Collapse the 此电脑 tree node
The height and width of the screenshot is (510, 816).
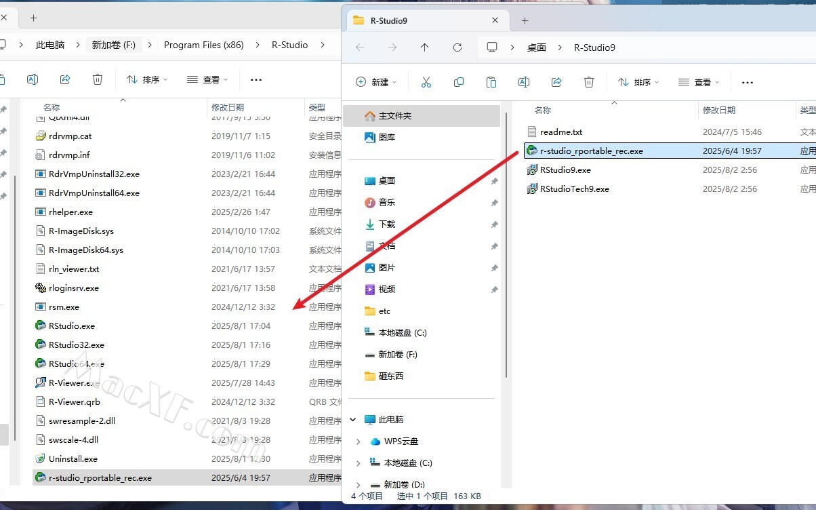click(353, 420)
